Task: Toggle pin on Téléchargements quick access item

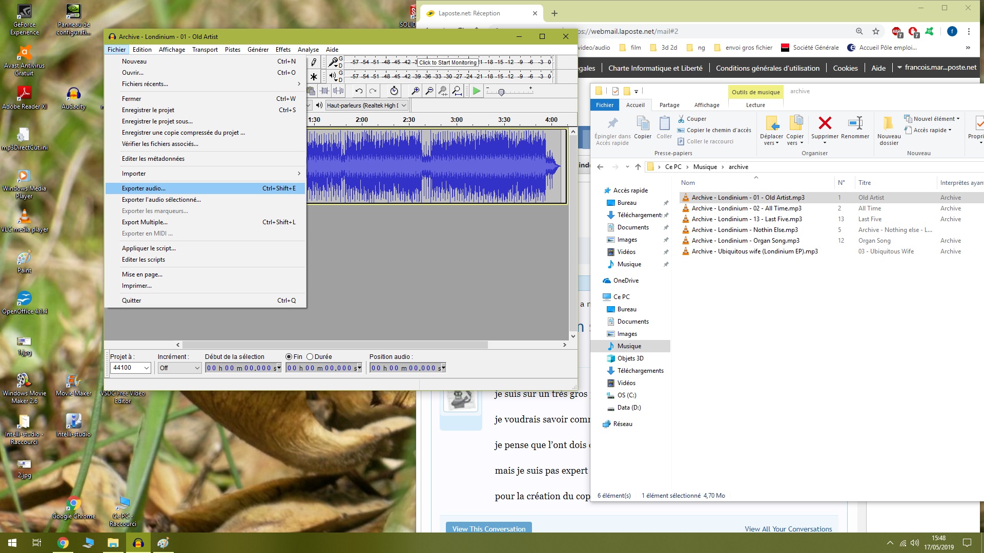Action: click(x=666, y=215)
